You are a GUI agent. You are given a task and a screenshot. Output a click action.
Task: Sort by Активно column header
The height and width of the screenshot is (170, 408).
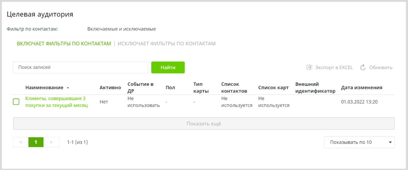coord(110,88)
